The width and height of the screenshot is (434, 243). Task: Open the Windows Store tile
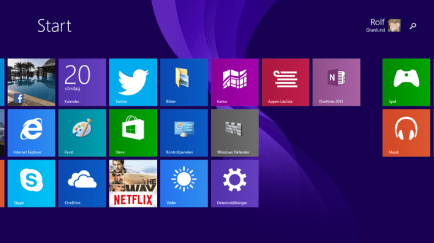coord(133,133)
